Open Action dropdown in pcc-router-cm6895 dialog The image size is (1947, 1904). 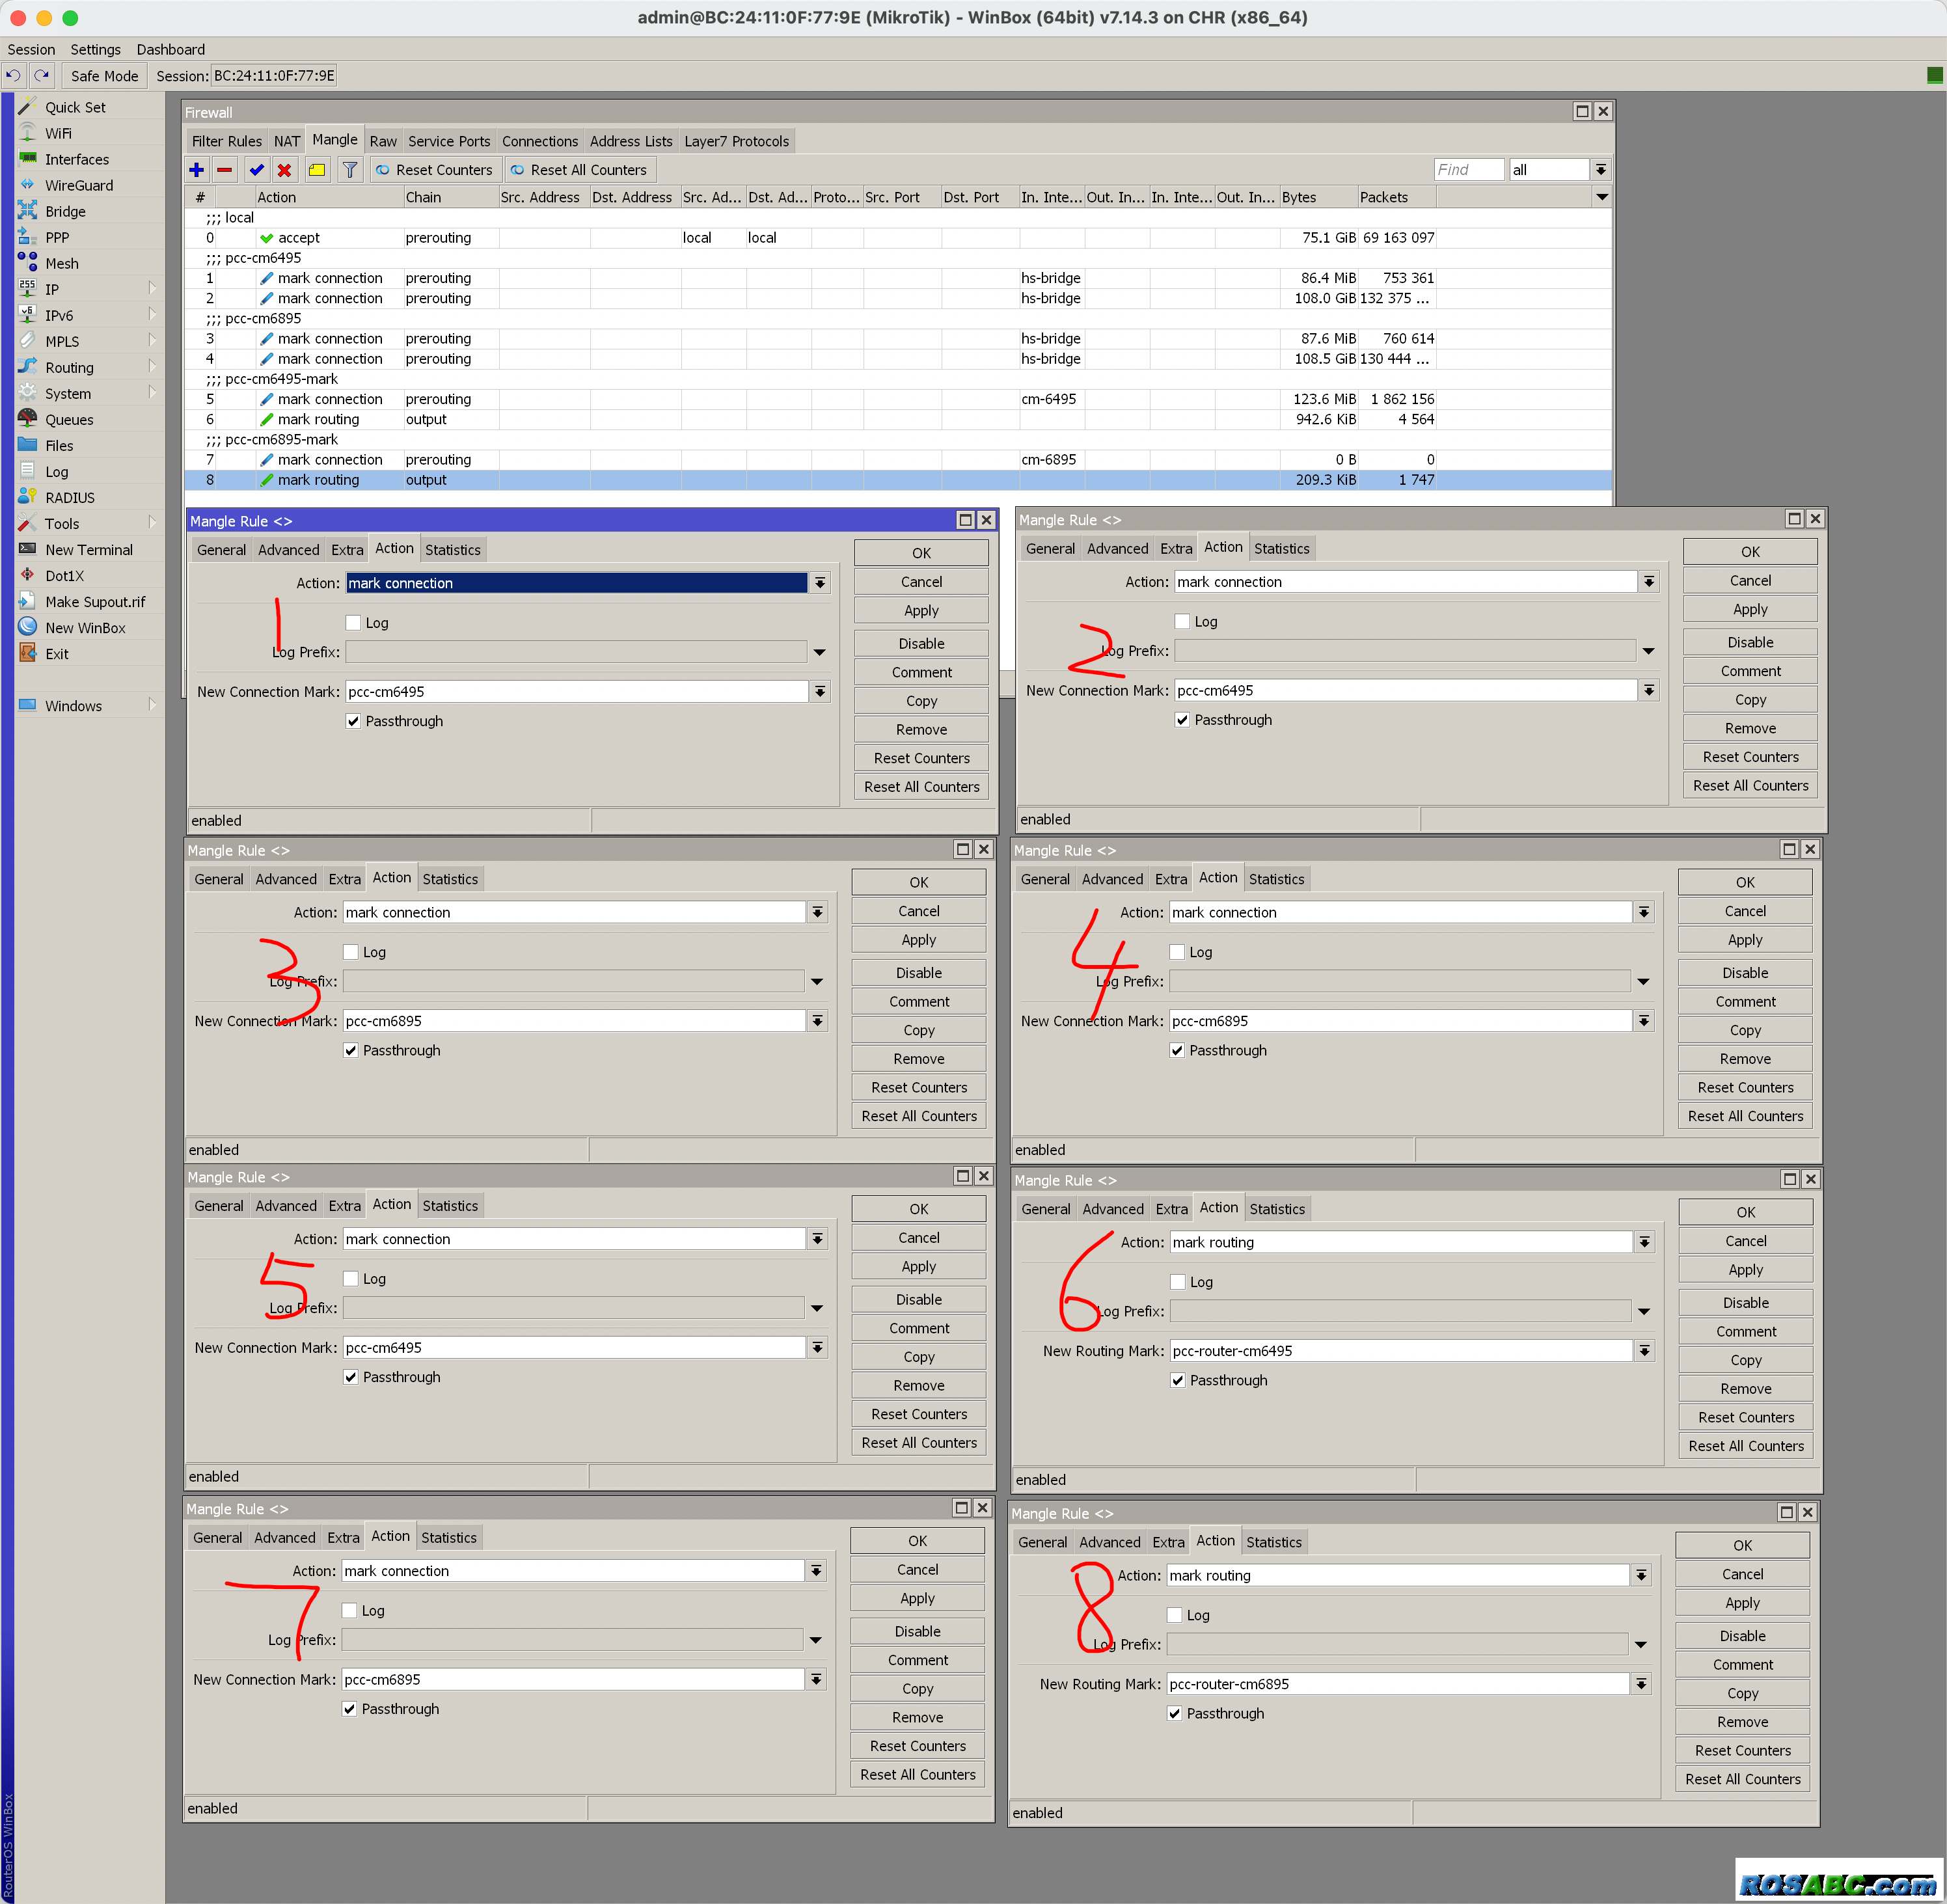(x=1642, y=1575)
